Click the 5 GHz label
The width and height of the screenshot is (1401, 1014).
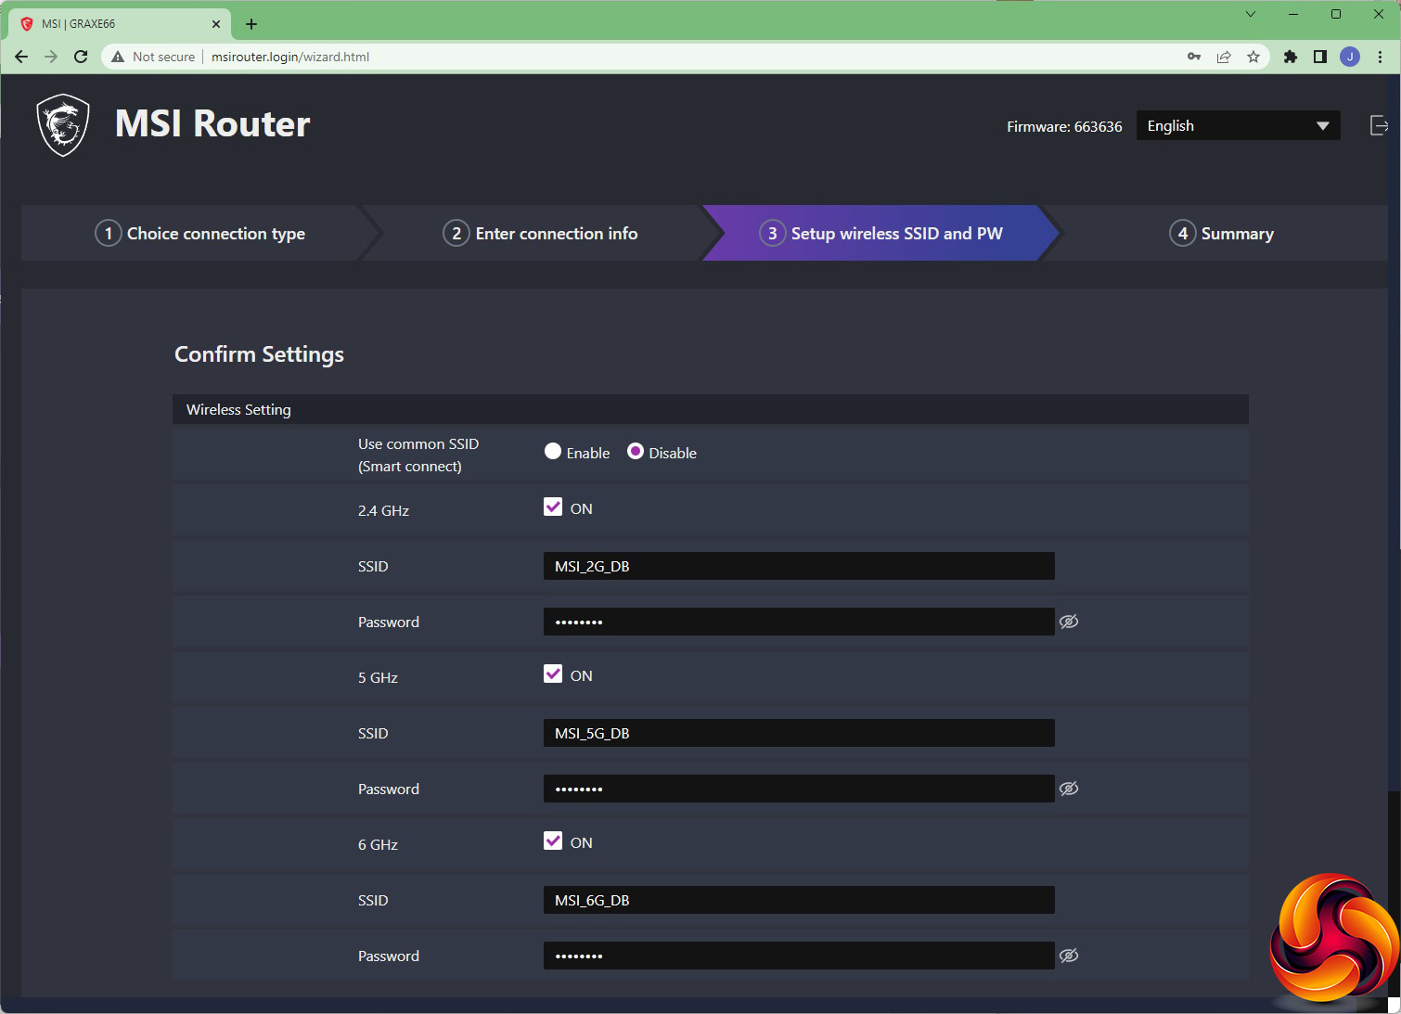point(378,677)
